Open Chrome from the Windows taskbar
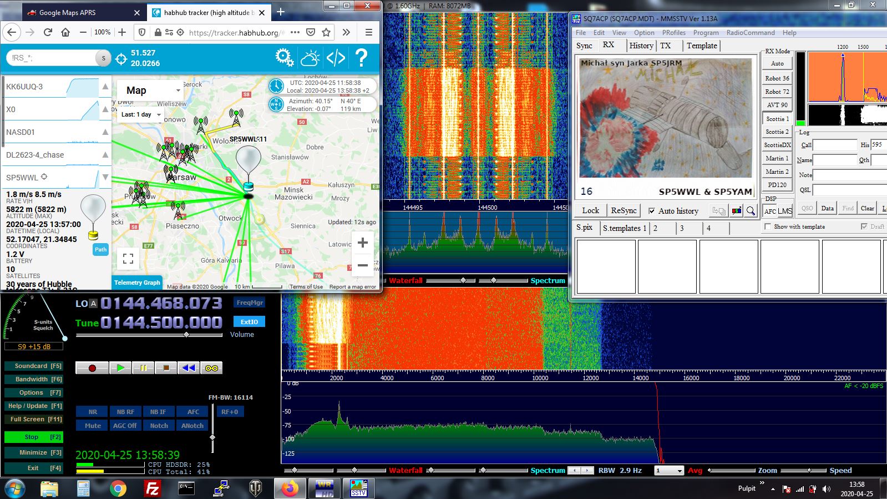887x499 pixels. coord(118,488)
